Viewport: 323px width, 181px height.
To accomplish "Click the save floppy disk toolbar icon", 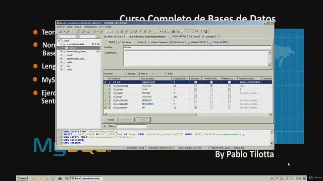I will click(164, 31).
